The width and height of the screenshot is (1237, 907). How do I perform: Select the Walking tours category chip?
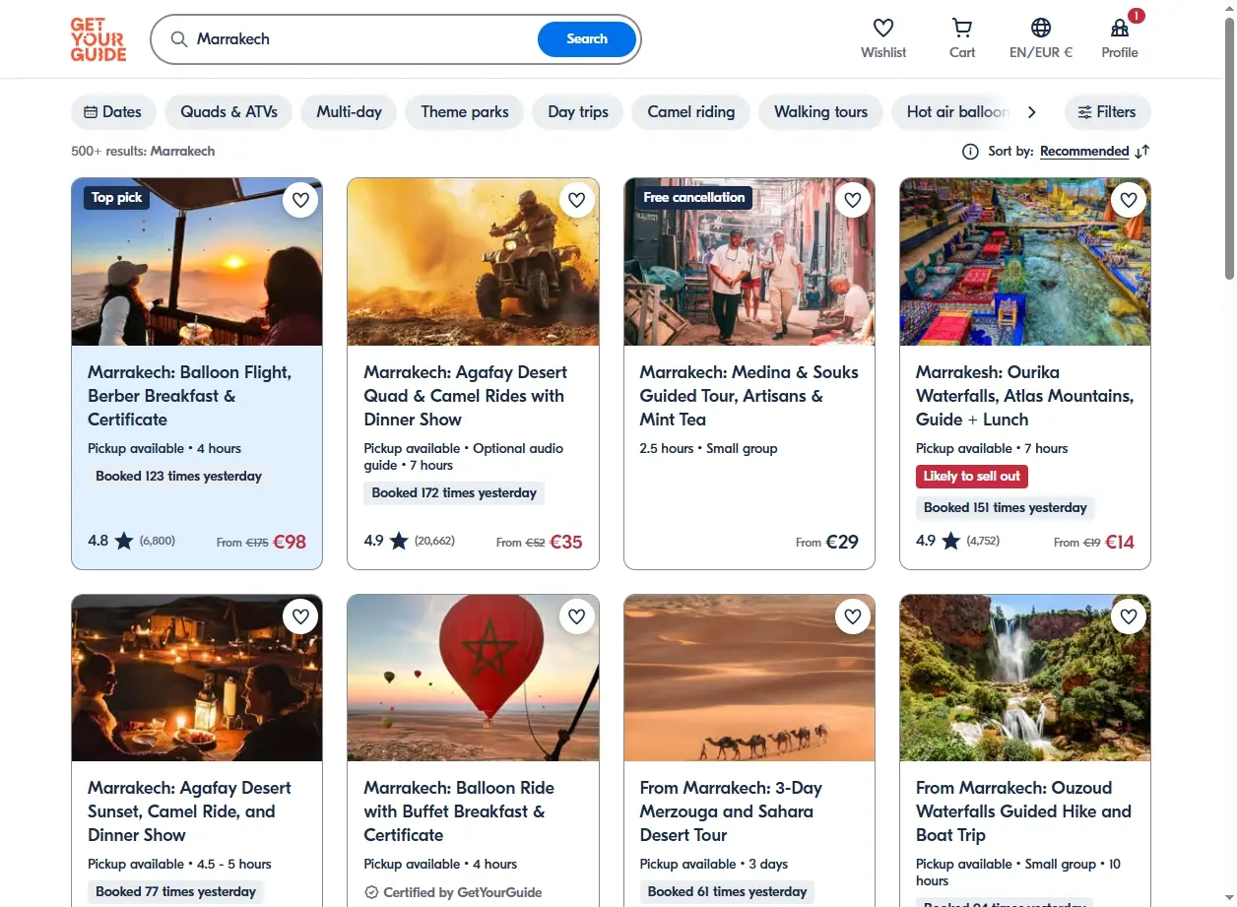(x=820, y=112)
